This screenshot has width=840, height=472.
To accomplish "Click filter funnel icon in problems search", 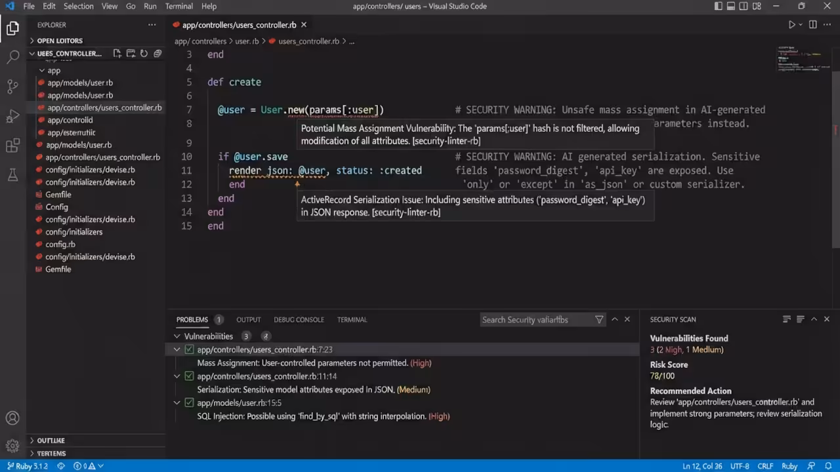I will [599, 320].
